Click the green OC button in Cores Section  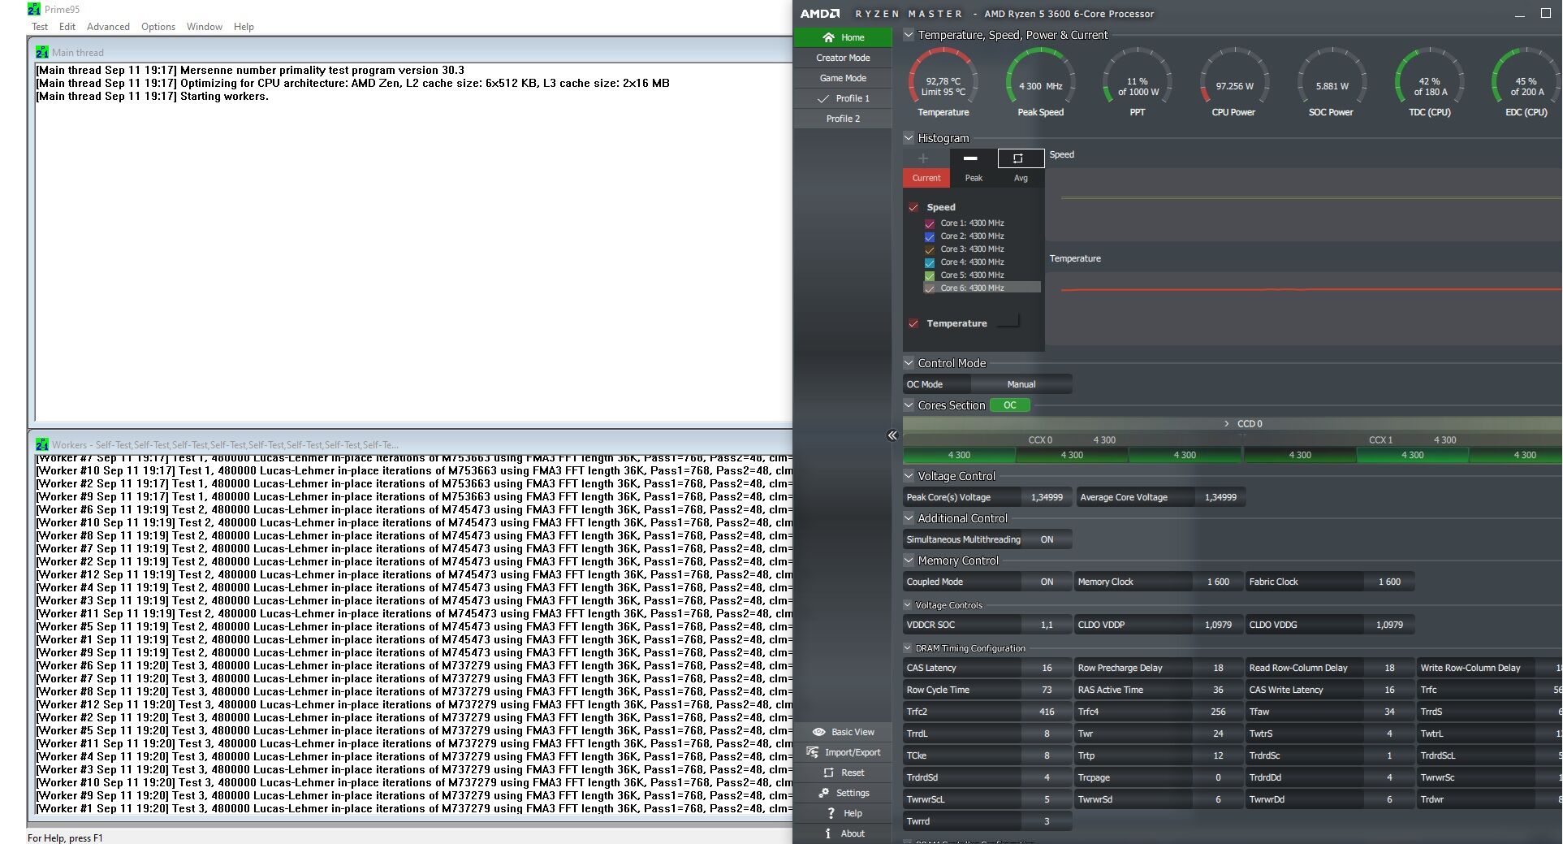tap(1009, 405)
